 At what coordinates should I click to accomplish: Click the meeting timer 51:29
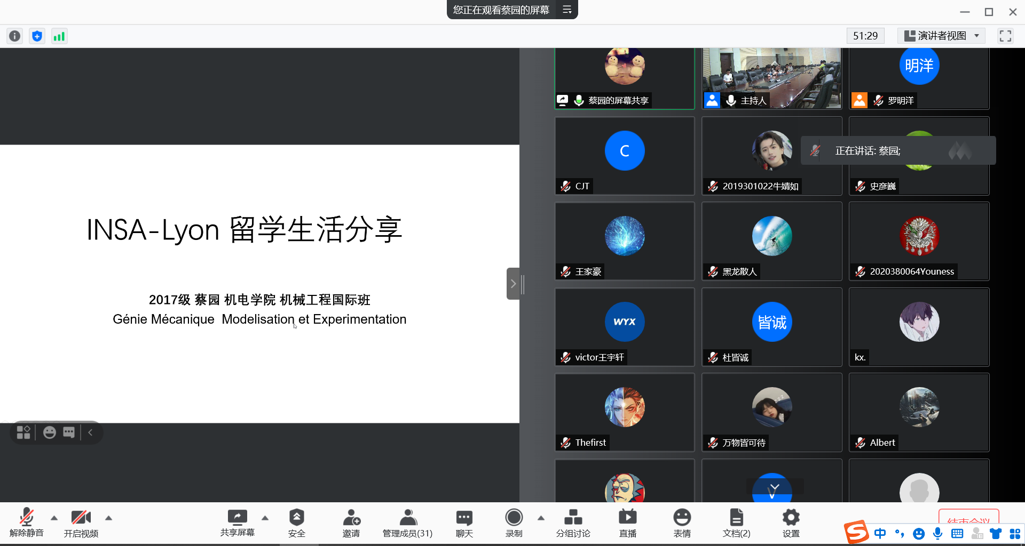[x=865, y=36]
